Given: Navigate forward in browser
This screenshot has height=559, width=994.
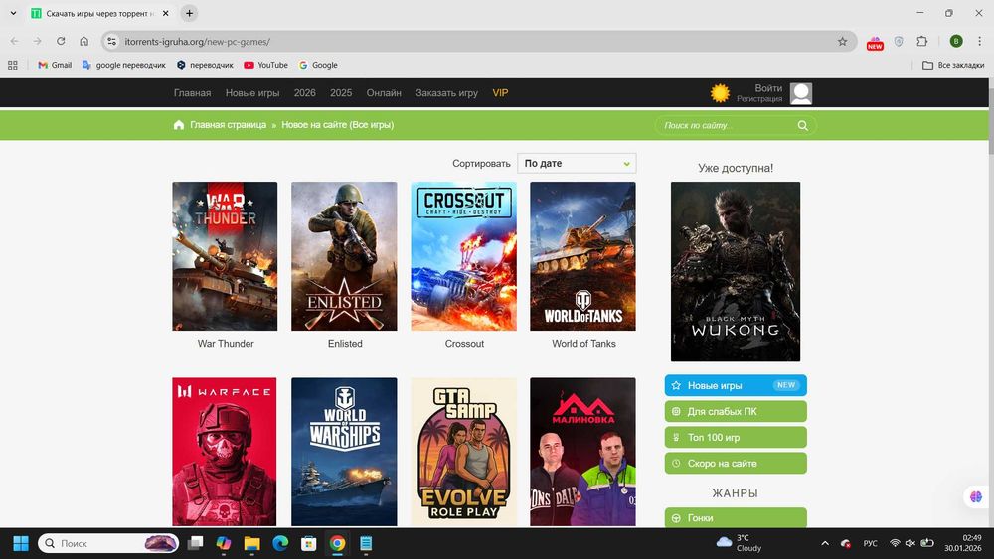Looking at the screenshot, I should click(38, 41).
